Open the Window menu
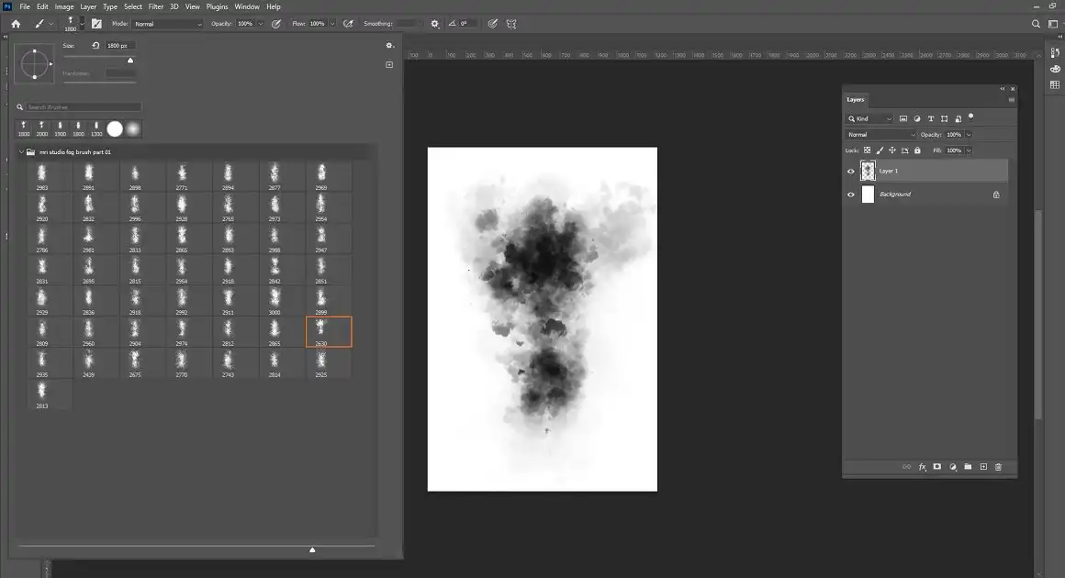 [x=246, y=6]
